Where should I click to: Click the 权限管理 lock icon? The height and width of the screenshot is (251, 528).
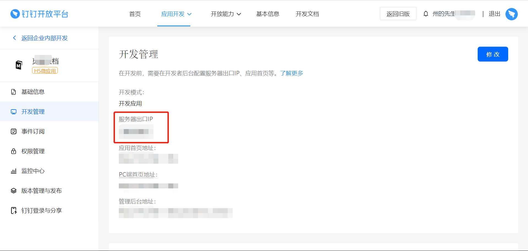(13, 151)
